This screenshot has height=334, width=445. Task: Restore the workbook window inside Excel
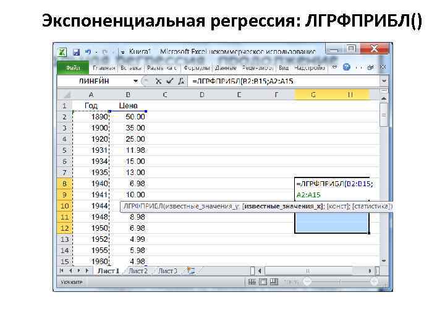[x=370, y=67]
